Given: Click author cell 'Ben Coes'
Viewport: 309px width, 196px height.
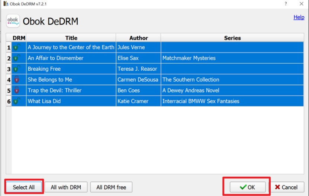Looking at the screenshot, I should pyautogui.click(x=139, y=90).
